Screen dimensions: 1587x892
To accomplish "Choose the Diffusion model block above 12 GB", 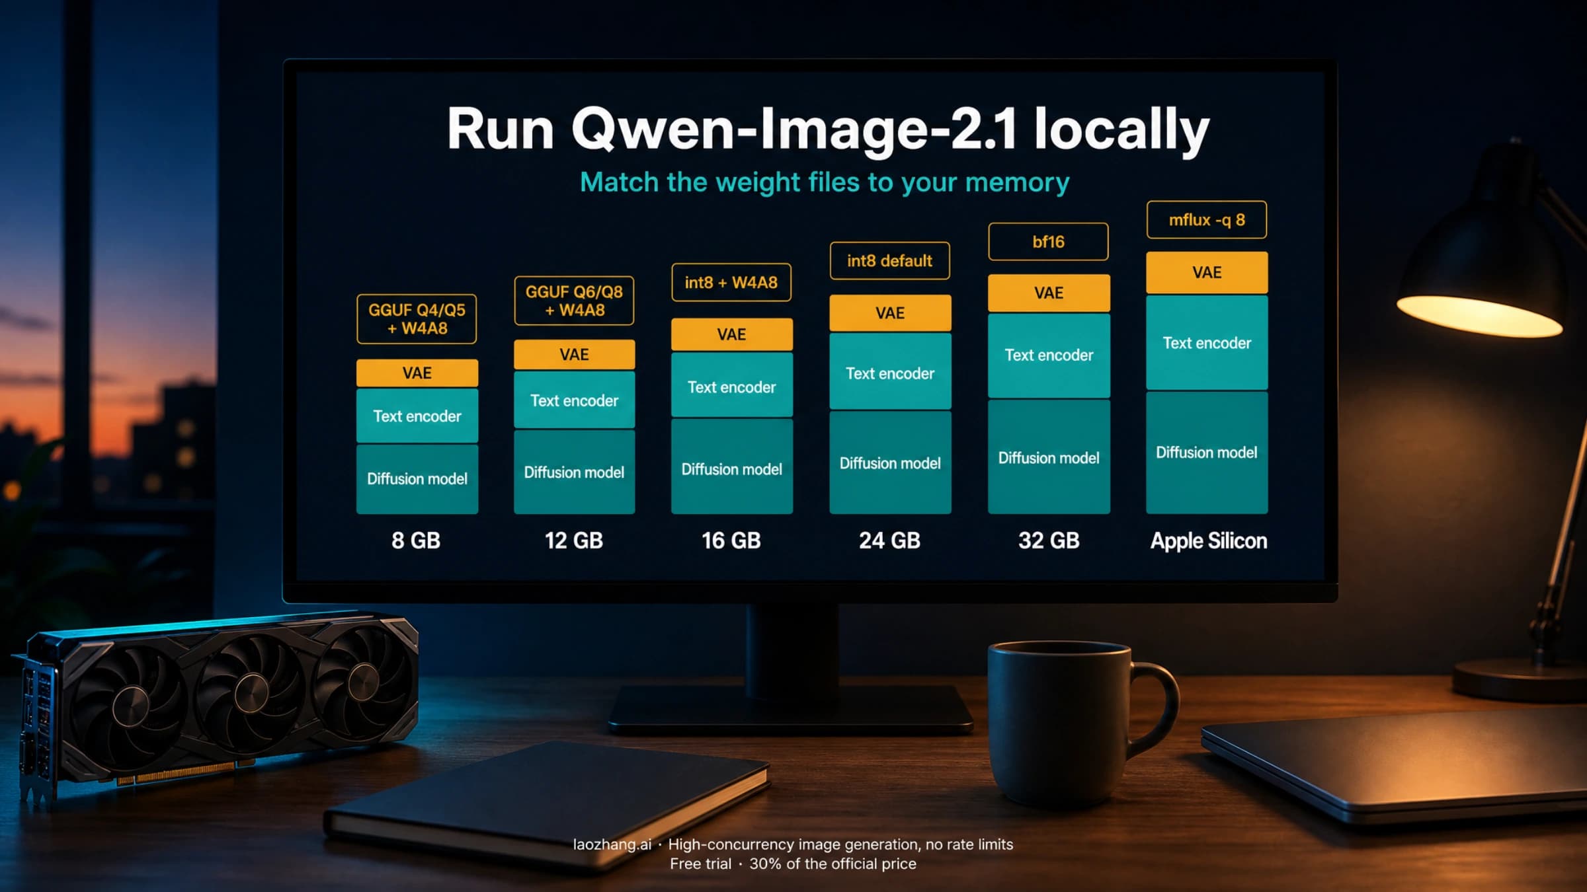I will click(575, 472).
